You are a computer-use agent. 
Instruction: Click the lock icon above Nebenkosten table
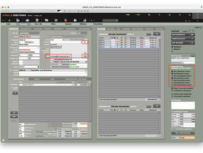(x=157, y=106)
